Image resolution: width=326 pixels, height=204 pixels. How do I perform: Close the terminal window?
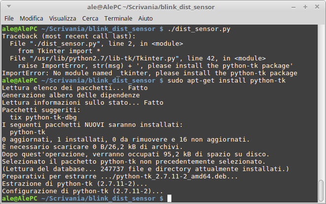coord(317,7)
